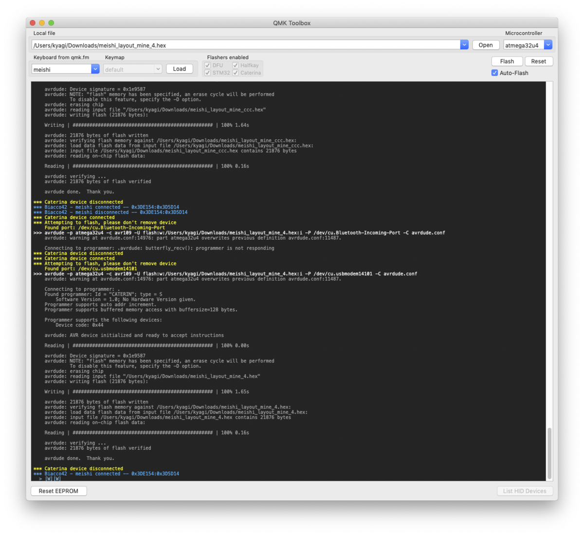584x535 pixels.
Task: Click List HID Devices button
Action: [x=525, y=491]
